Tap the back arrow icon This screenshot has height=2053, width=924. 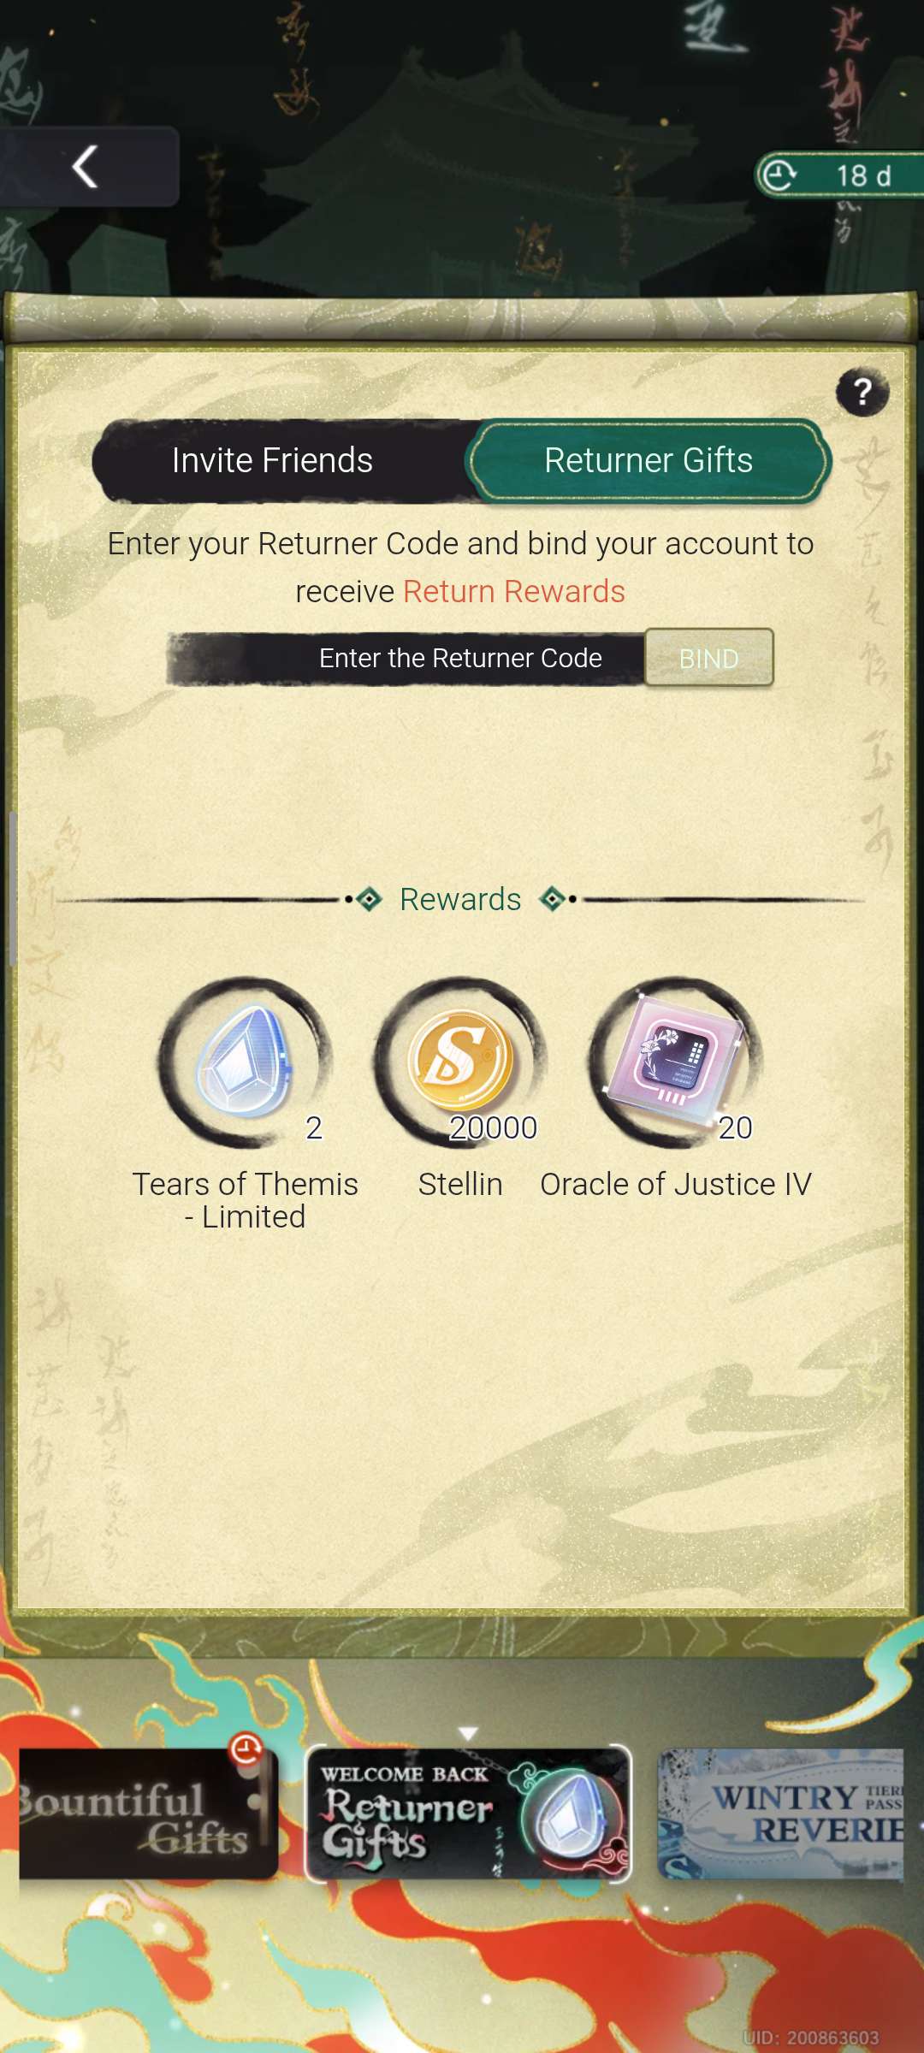click(x=85, y=166)
